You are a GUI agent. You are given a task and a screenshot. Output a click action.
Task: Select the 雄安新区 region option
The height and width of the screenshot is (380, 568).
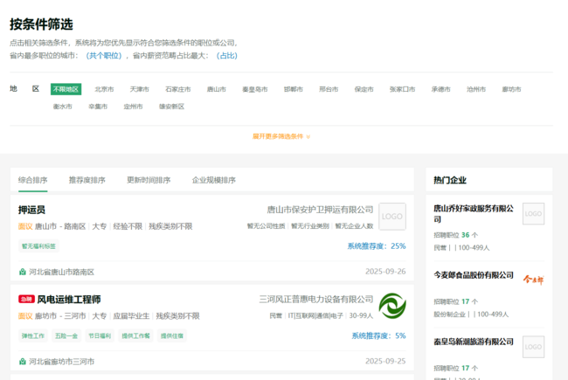coord(171,107)
